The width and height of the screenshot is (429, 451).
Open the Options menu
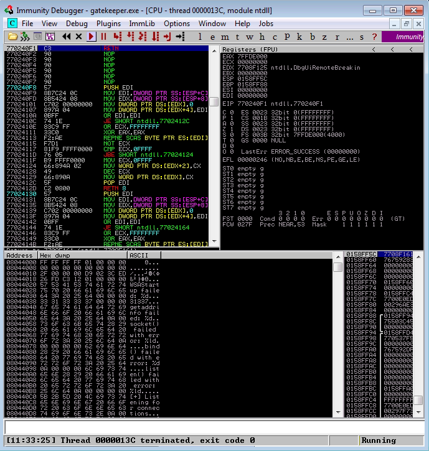pos(177,24)
